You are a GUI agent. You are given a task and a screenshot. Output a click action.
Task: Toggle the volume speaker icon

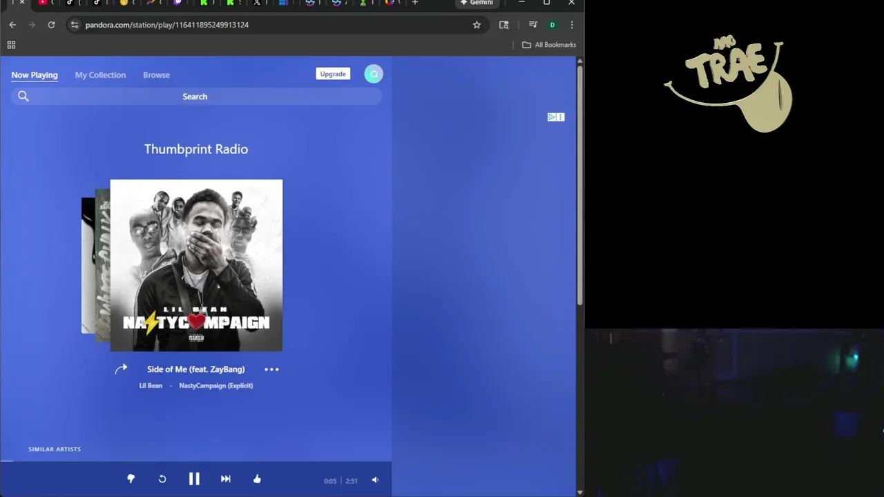375,480
